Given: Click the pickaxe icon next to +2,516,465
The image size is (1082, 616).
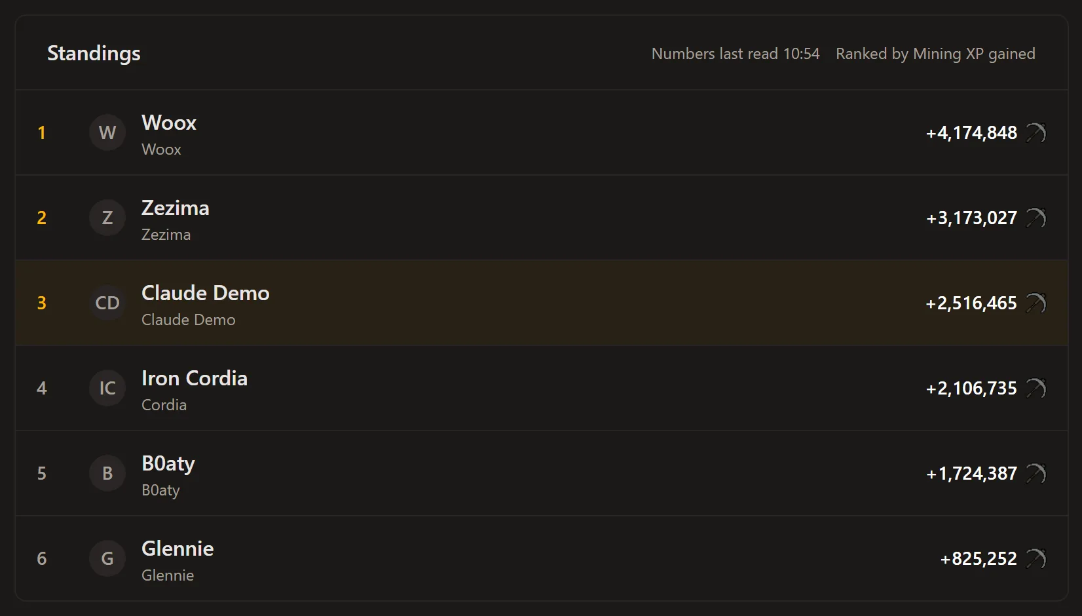Looking at the screenshot, I should [x=1035, y=303].
